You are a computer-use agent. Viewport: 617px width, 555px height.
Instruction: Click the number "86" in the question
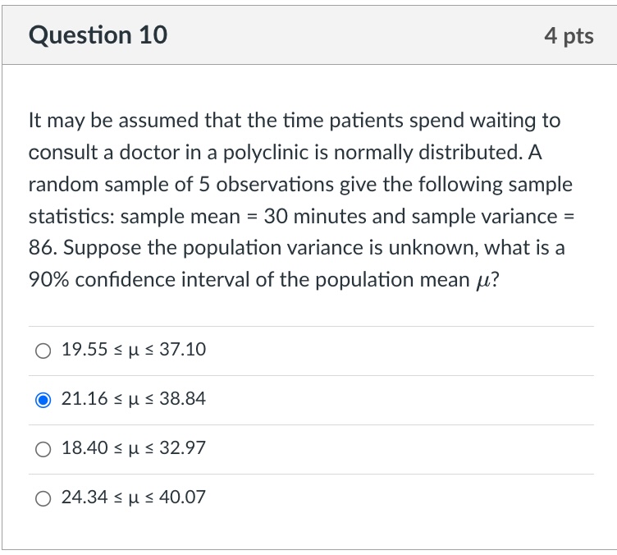click(x=42, y=248)
